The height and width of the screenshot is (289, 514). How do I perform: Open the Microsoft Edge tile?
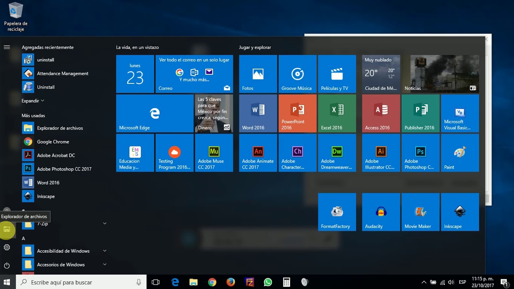tap(155, 113)
